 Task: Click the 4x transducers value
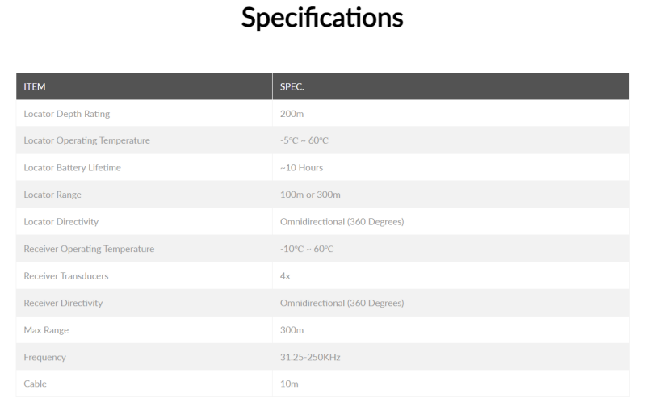[285, 275]
